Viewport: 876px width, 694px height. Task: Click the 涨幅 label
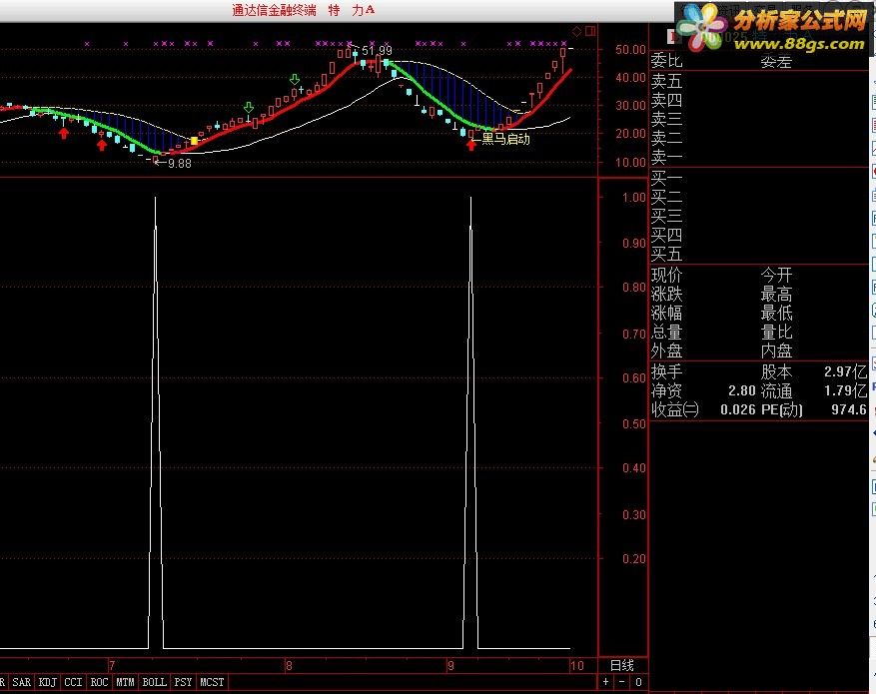(x=666, y=313)
